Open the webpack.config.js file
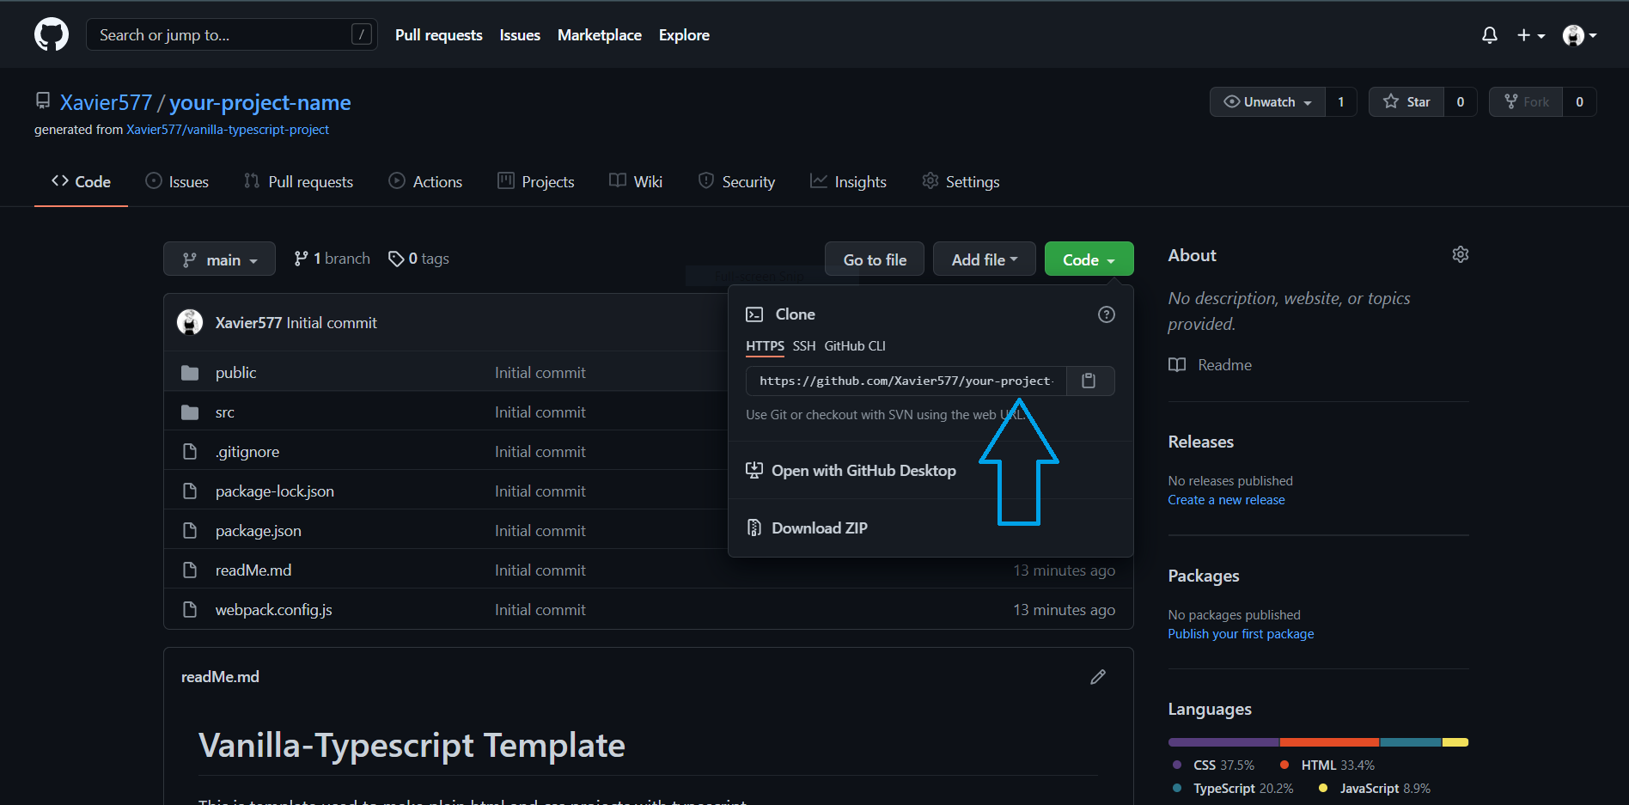Viewport: 1629px width, 805px height. pos(274,610)
